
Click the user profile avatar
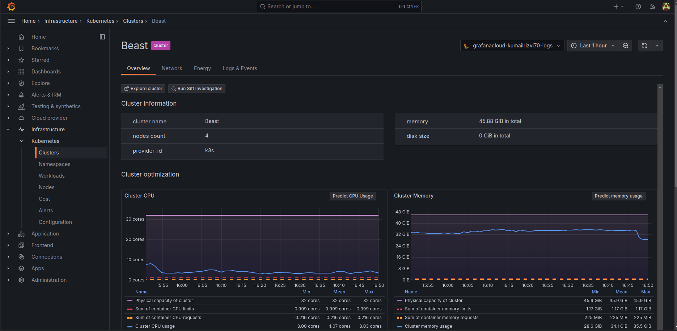click(666, 7)
